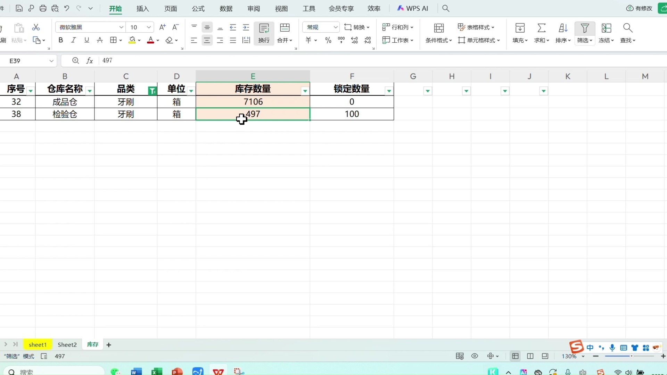Apply percent style to selected cell
Image resolution: width=667 pixels, height=375 pixels.
(x=328, y=40)
